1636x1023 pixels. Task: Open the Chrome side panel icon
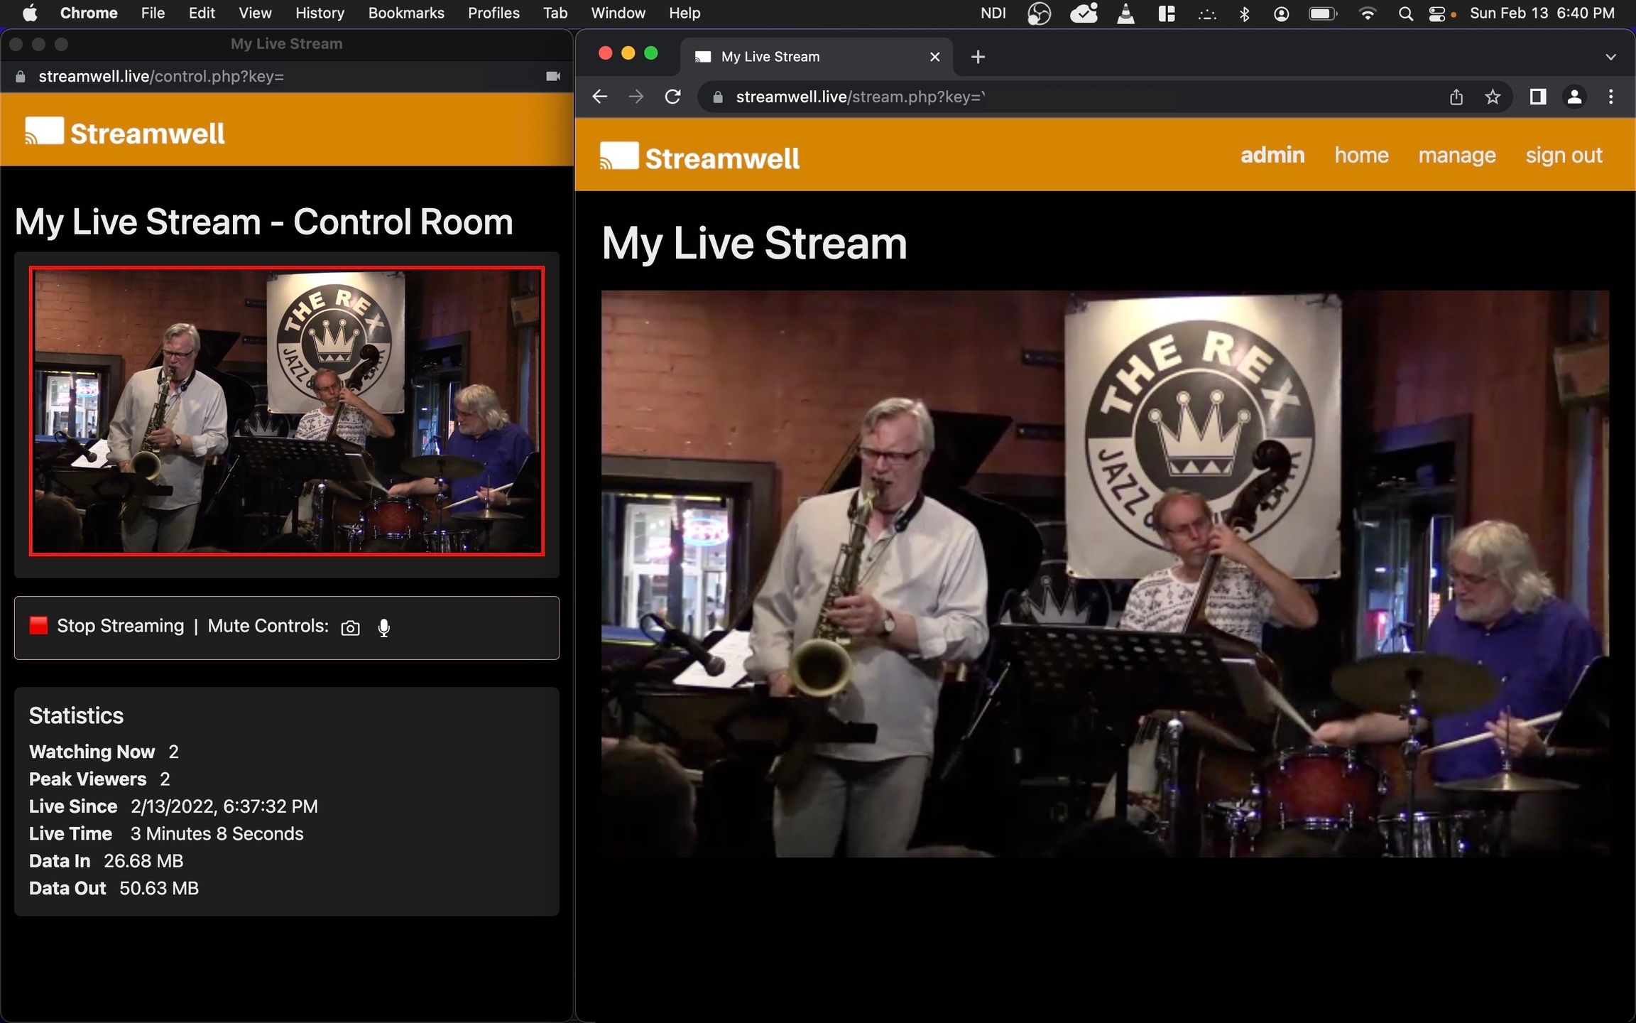pos(1537,97)
